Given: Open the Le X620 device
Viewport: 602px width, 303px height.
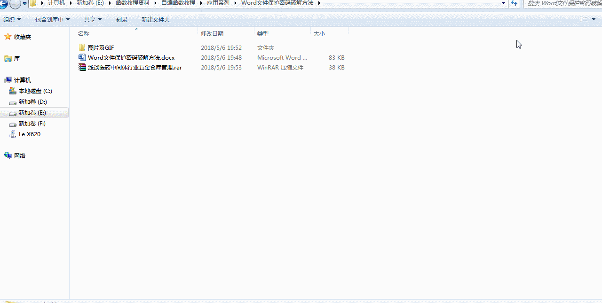Looking at the screenshot, I should tap(30, 134).
